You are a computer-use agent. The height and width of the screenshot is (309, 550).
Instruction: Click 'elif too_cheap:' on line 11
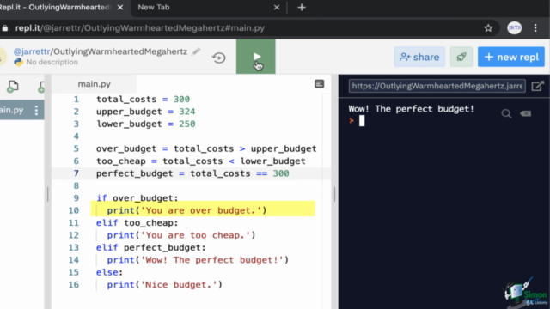[137, 223]
